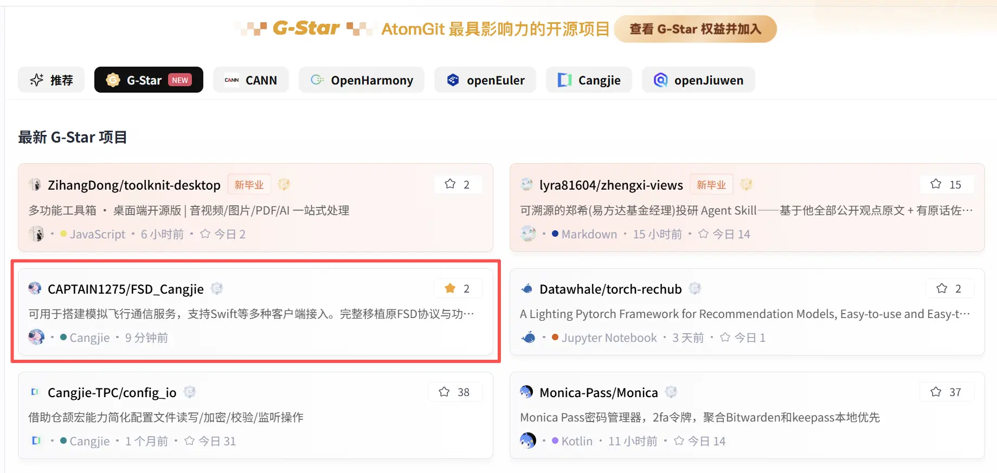
Task: Click ZihangDong avatar beside toolknit-desktop title
Action: click(x=35, y=185)
